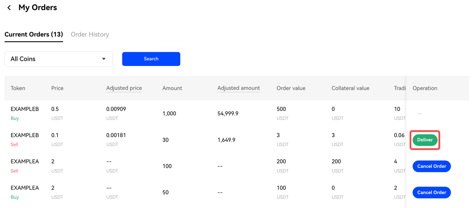This screenshot has height=208, width=472.
Task: Click the Price column header
Action: click(58, 88)
